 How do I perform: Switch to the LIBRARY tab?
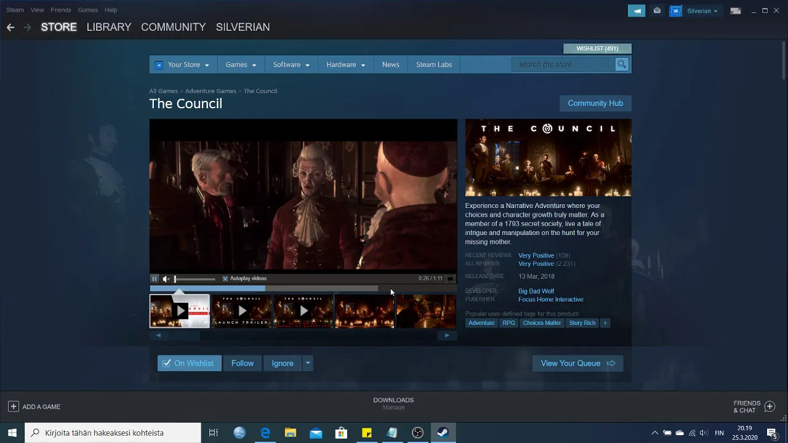click(x=109, y=27)
